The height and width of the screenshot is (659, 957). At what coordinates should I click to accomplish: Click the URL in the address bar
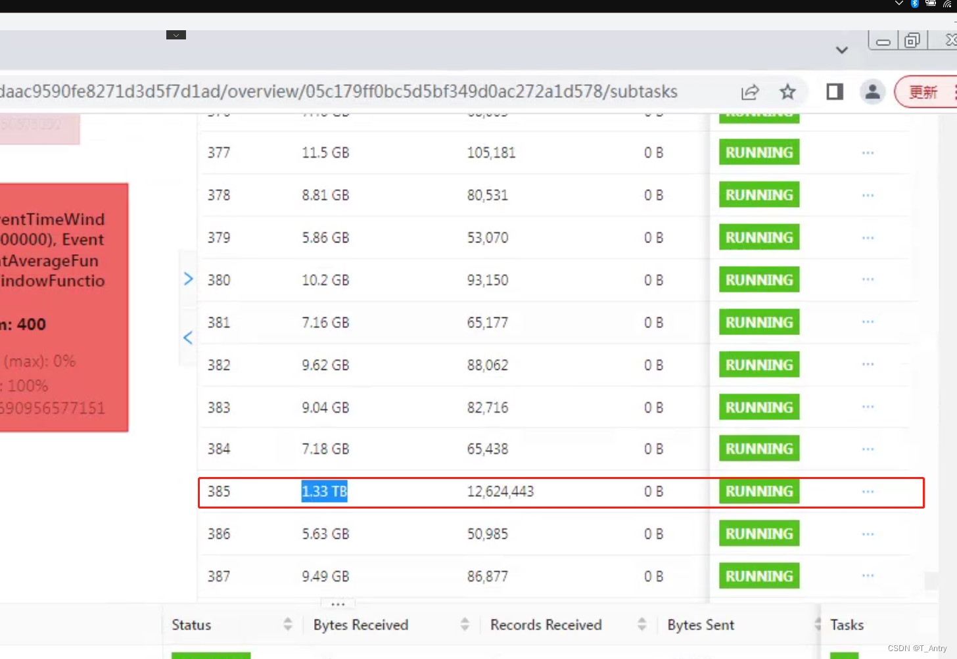[x=338, y=91]
